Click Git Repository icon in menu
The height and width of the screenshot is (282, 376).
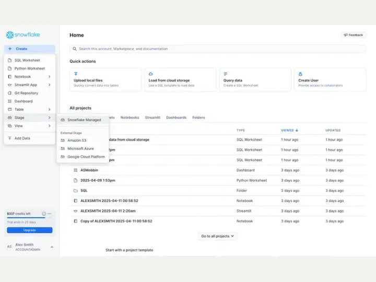[9, 93]
